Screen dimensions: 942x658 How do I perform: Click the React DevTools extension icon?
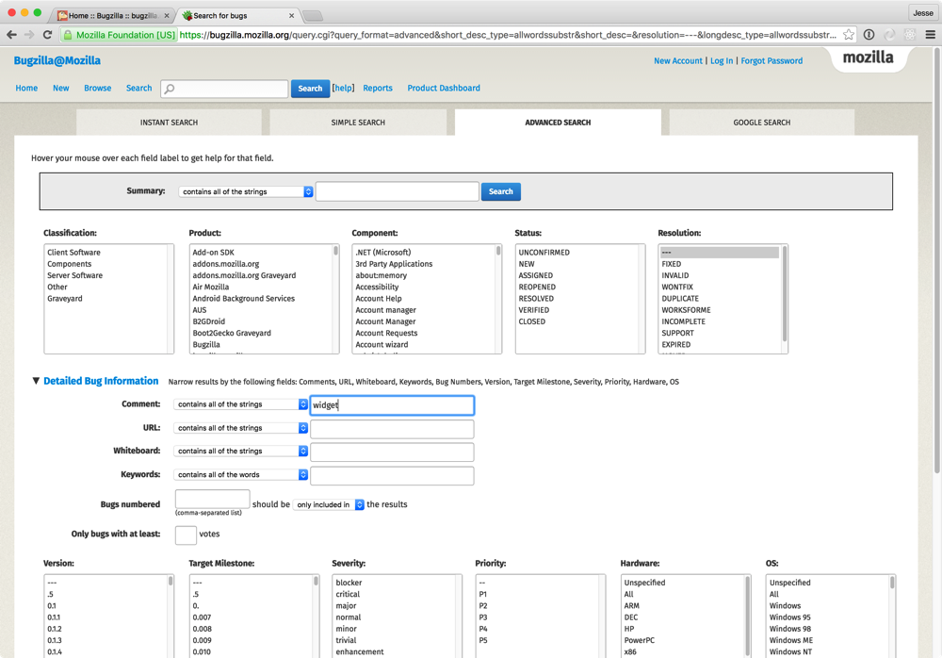[909, 35]
